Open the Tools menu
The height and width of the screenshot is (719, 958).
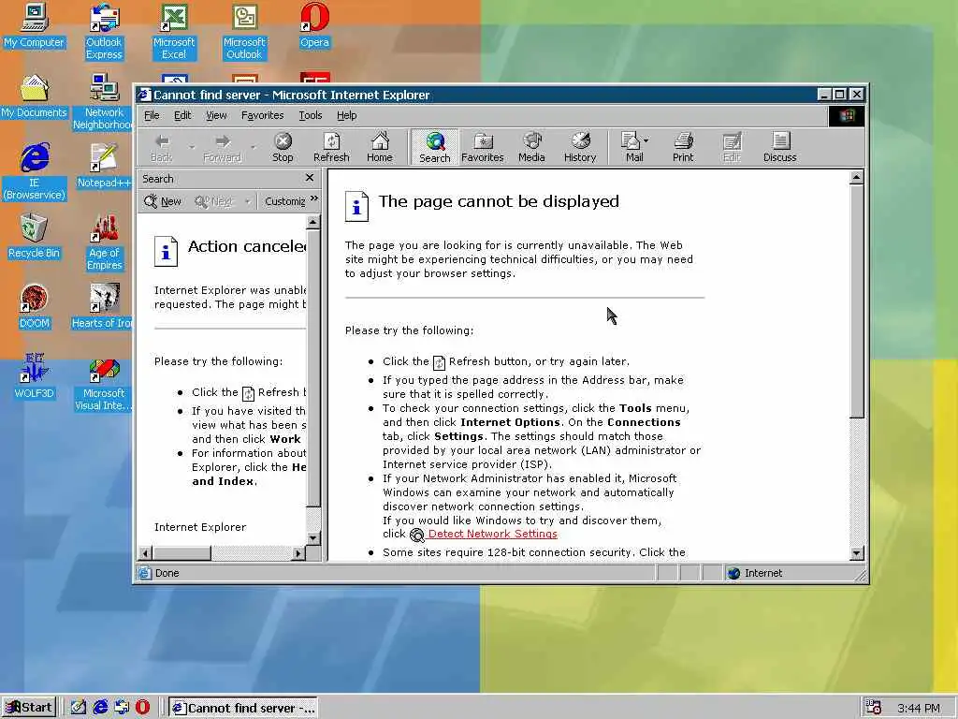(311, 115)
